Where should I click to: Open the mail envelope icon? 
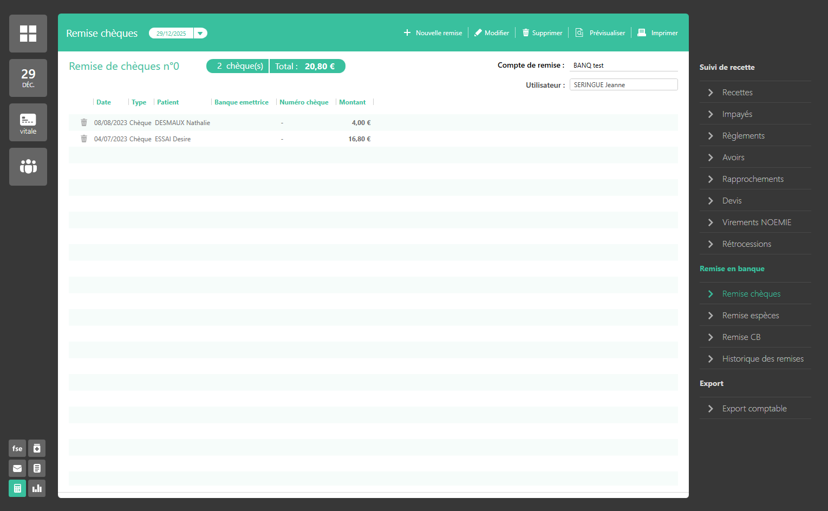(17, 468)
